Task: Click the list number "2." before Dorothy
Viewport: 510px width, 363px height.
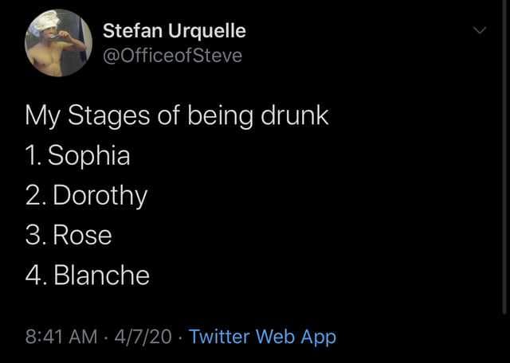Action: coord(34,196)
